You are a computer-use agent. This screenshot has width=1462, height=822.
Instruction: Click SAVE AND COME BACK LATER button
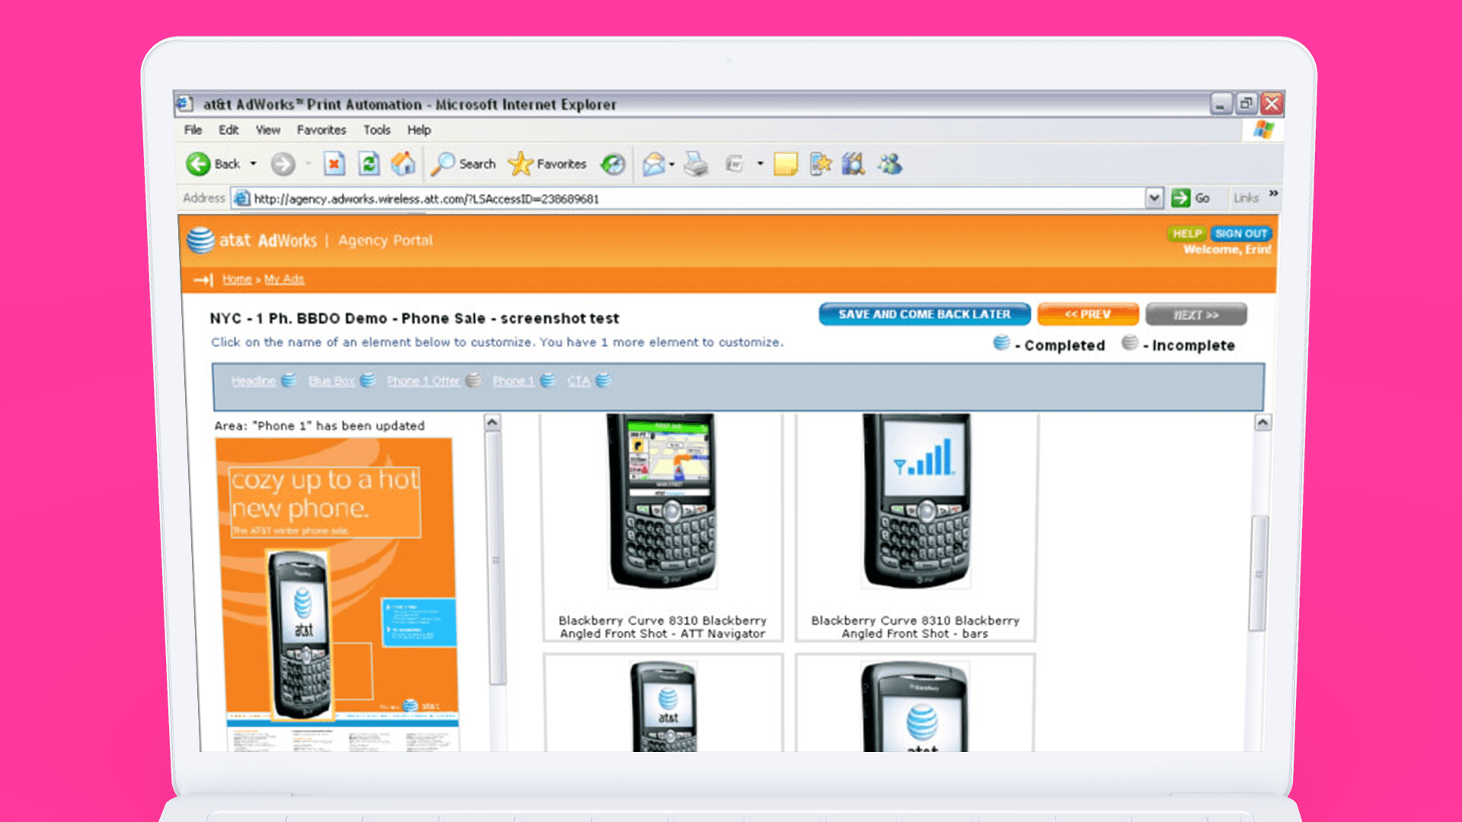[924, 314]
